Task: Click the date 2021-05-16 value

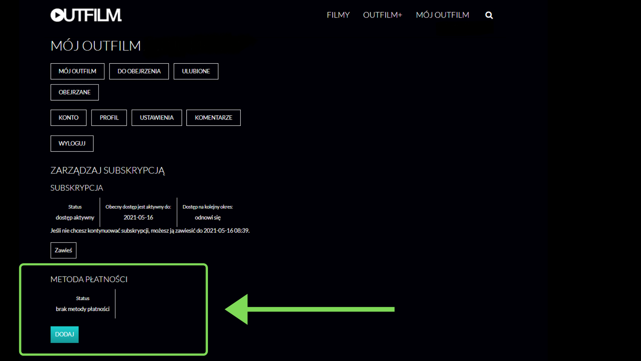Action: pyautogui.click(x=138, y=218)
